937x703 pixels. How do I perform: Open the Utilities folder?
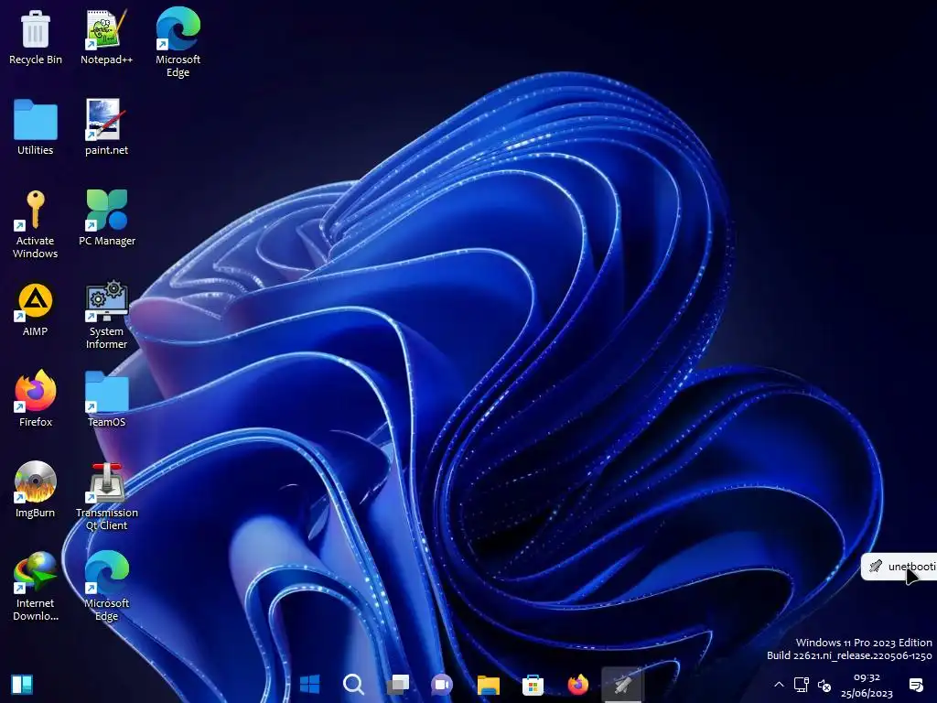tap(36, 128)
